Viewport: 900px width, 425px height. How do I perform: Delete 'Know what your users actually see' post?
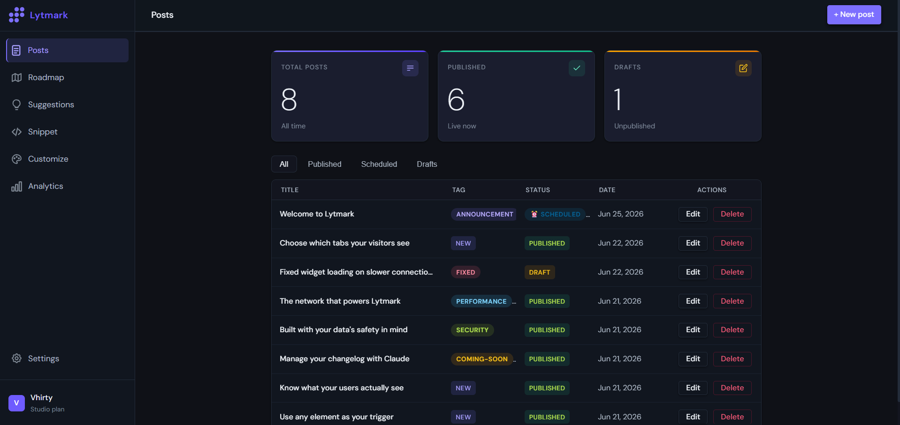pyautogui.click(x=732, y=388)
